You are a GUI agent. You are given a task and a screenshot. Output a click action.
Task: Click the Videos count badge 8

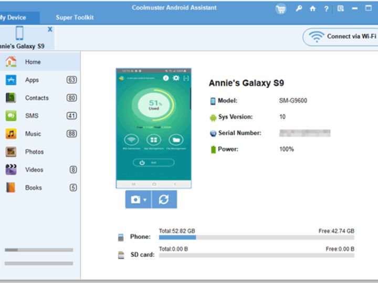coord(73,170)
